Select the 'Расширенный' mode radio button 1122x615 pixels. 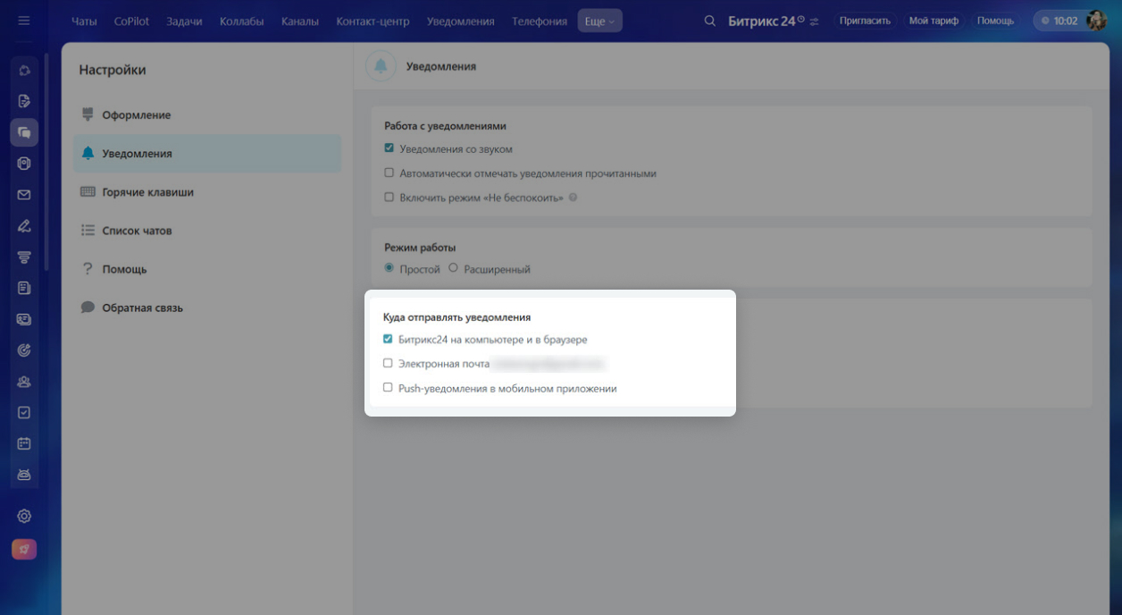click(x=453, y=268)
